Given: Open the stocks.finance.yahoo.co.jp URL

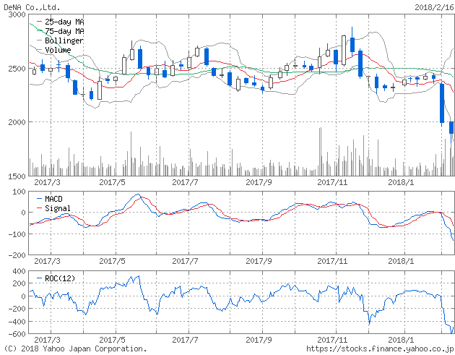Looking at the screenshot, I should pyautogui.click(x=379, y=348).
